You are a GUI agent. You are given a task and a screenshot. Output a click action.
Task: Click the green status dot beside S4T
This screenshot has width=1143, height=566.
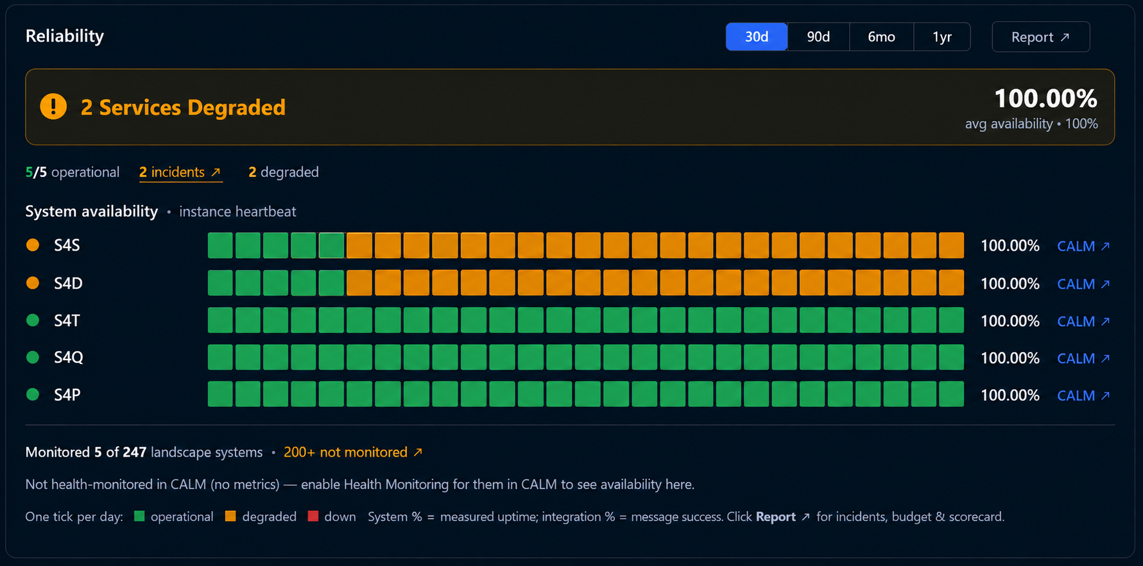(x=33, y=320)
